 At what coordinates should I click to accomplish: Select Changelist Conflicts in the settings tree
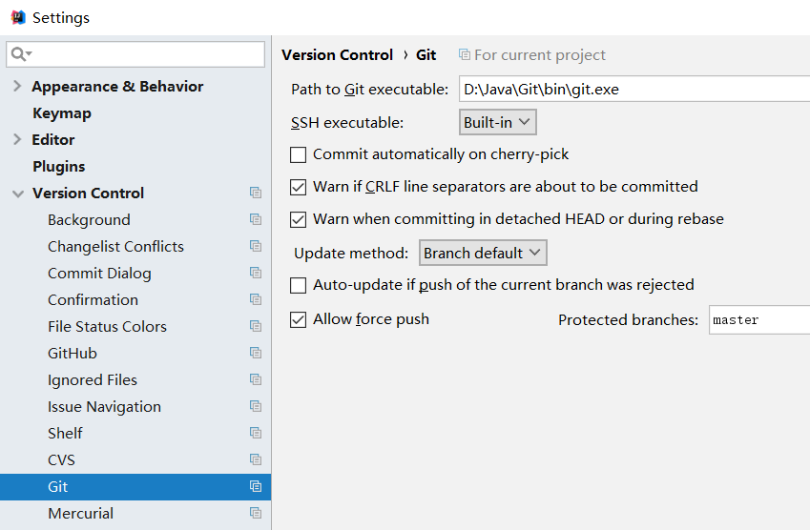[115, 247]
